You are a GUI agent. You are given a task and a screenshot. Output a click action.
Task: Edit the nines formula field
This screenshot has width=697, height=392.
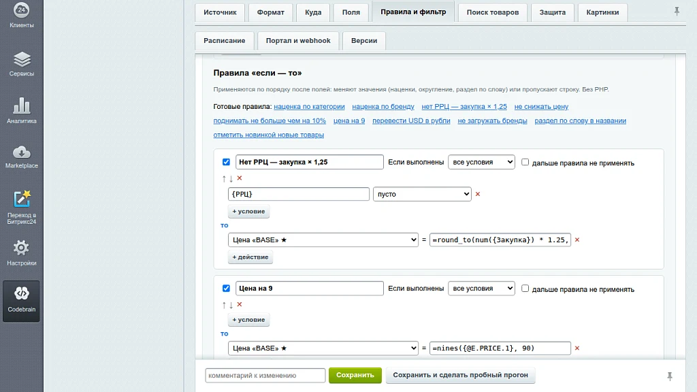coord(500,348)
